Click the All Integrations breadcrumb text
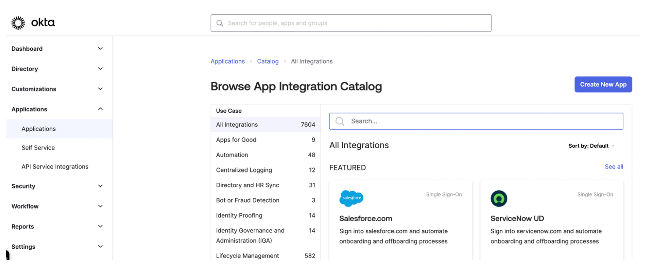This screenshot has width=656, height=266. pyautogui.click(x=312, y=61)
